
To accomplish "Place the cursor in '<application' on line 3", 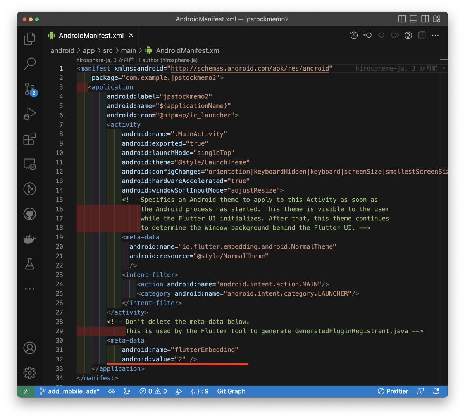I will (110, 87).
